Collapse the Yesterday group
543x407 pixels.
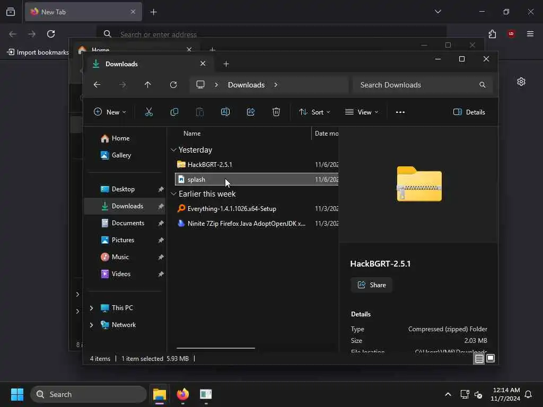(173, 150)
